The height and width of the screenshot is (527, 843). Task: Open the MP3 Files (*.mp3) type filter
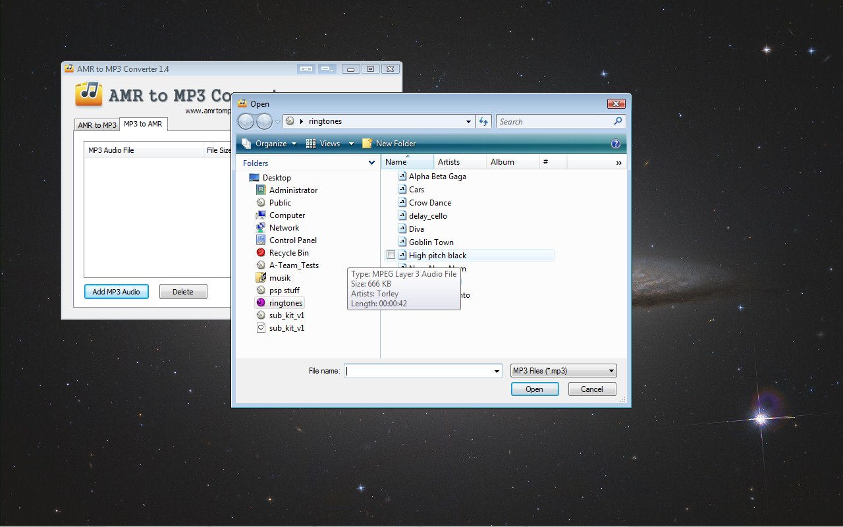[x=564, y=371]
